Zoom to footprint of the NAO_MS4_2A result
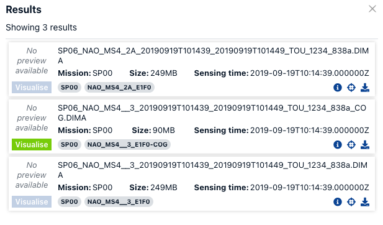The height and width of the screenshot is (225, 383). pyautogui.click(x=351, y=87)
